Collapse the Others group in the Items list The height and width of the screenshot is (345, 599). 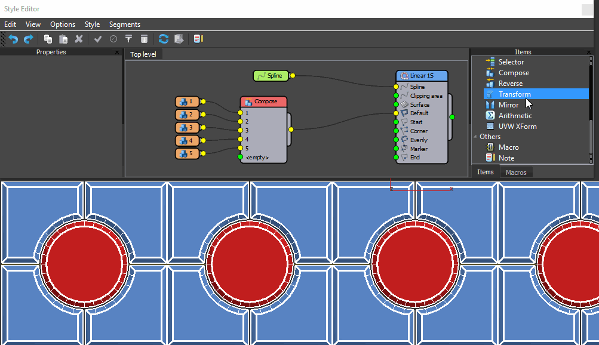(476, 137)
